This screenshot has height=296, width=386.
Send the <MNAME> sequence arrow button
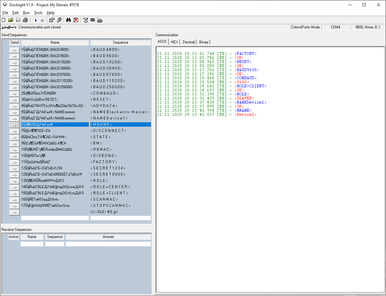[x=14, y=125]
